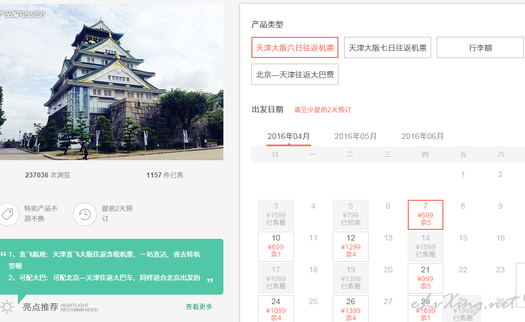Click calendar date 11
The image size is (525, 322).
click(x=313, y=238)
